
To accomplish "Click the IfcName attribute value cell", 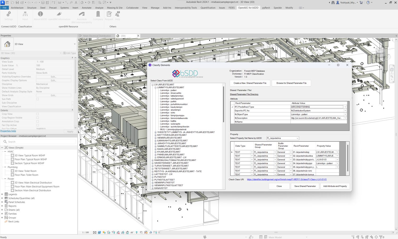I will (319, 122).
